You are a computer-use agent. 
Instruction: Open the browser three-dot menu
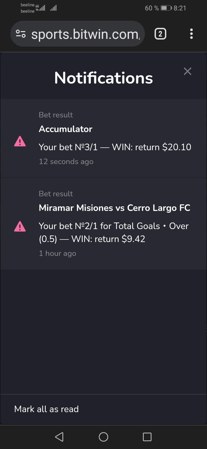(x=191, y=34)
